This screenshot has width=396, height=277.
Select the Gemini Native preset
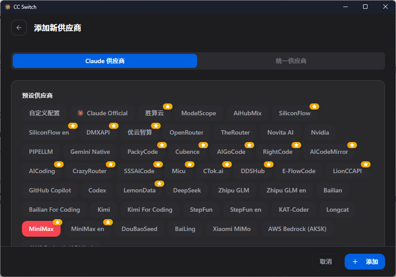pos(90,152)
